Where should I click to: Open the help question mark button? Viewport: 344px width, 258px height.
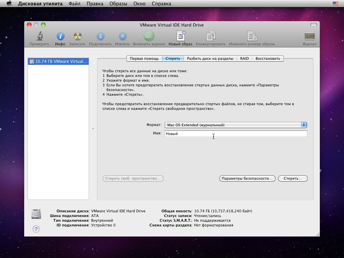click(x=36, y=229)
